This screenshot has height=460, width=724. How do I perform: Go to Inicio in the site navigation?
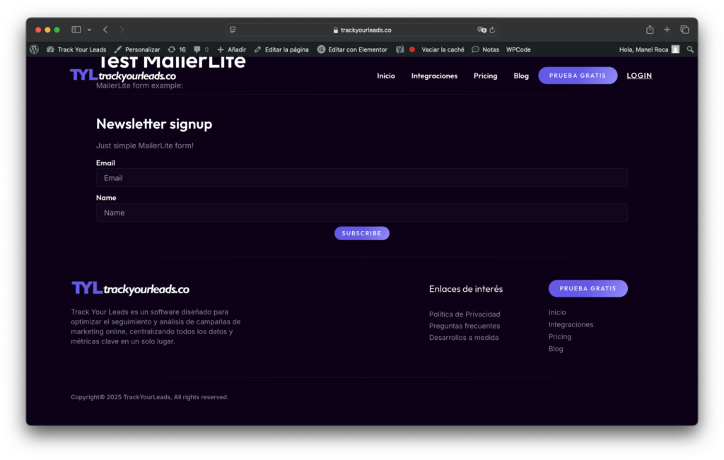[x=386, y=76]
